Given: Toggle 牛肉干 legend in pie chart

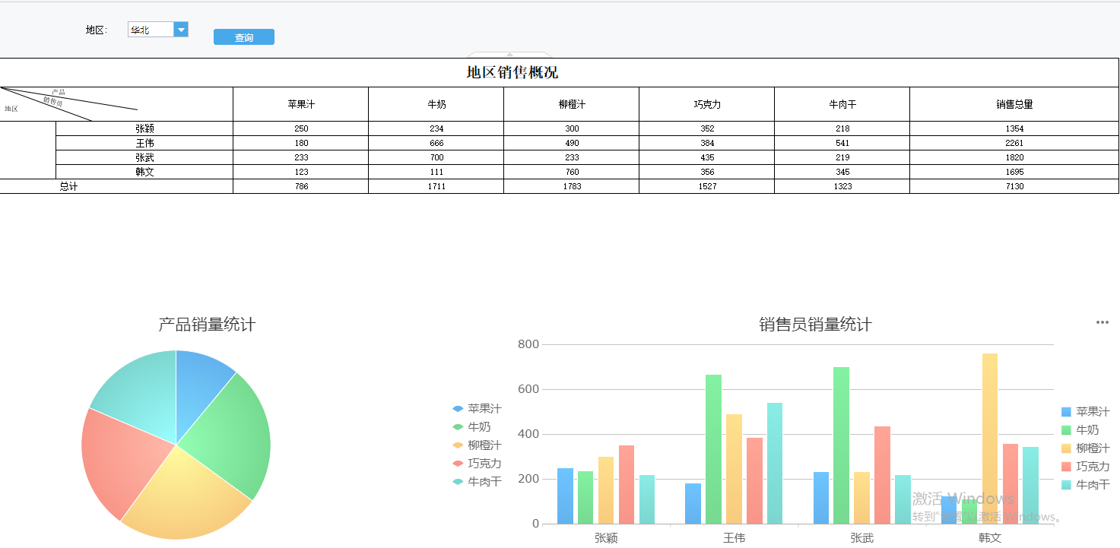Looking at the screenshot, I should pyautogui.click(x=477, y=482).
